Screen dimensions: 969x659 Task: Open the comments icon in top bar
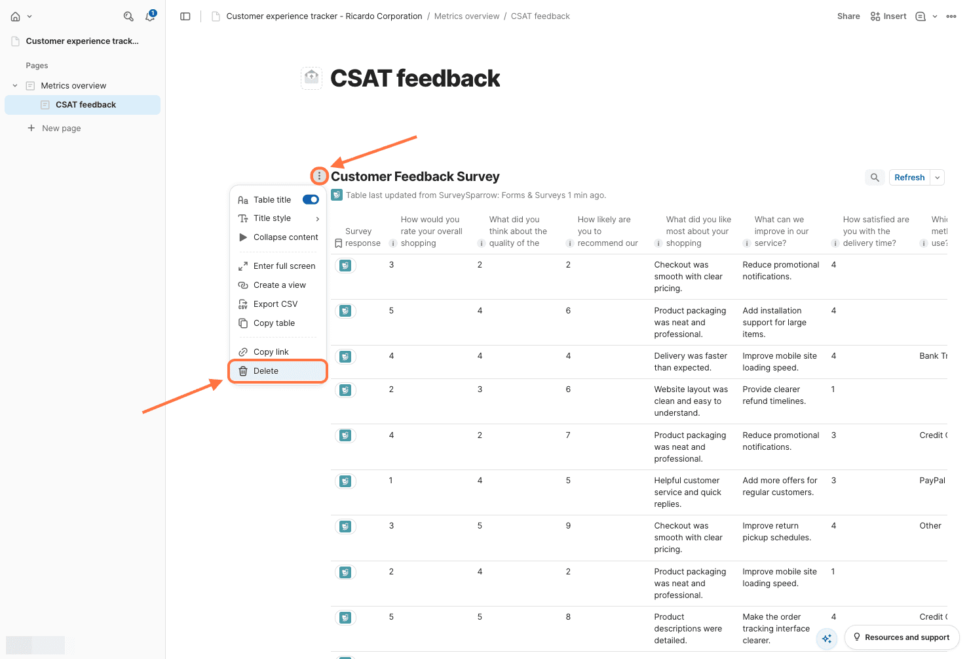(921, 16)
